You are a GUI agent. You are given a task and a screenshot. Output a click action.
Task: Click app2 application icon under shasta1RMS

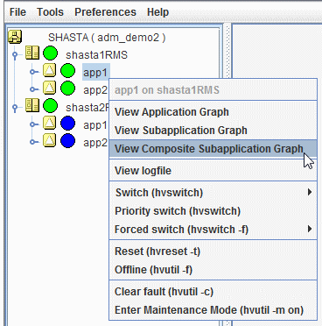tap(50, 89)
